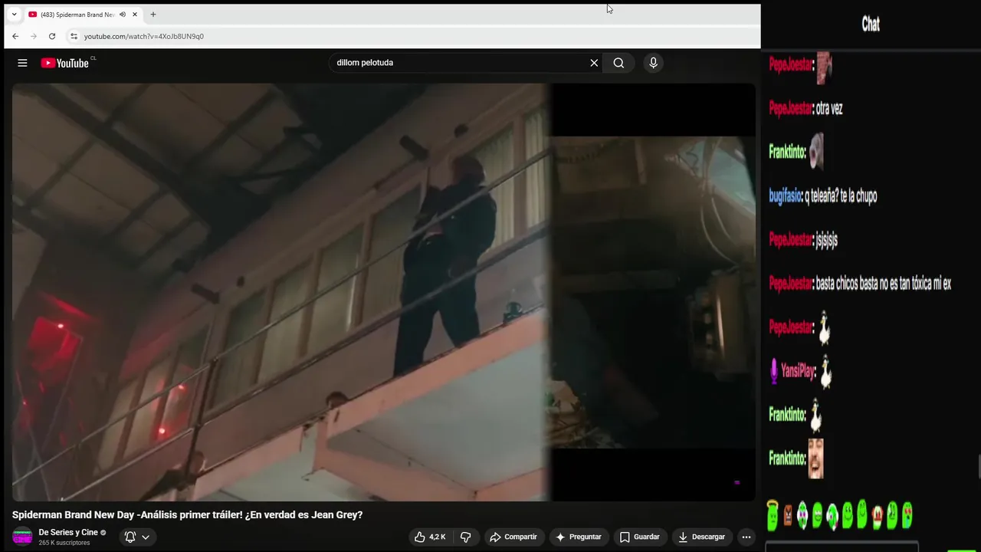Mute tab via speaker icon
This screenshot has width=981, height=552.
tap(123, 15)
